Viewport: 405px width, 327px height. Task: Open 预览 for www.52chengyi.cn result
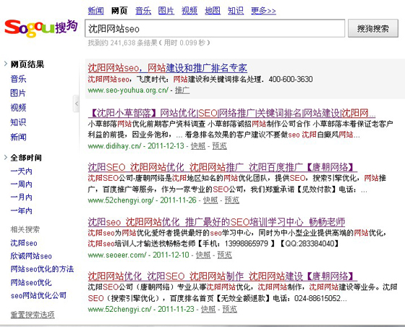[230, 309]
